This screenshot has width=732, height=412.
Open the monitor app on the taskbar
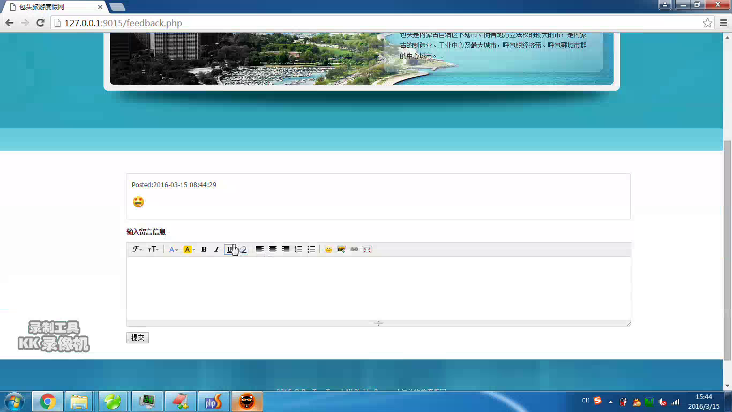(x=146, y=401)
